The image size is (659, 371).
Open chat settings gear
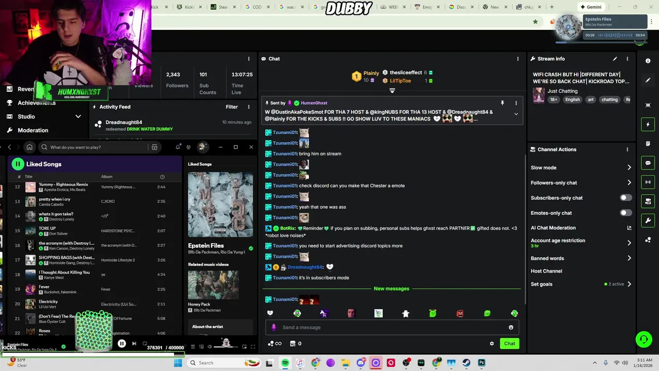(492, 344)
